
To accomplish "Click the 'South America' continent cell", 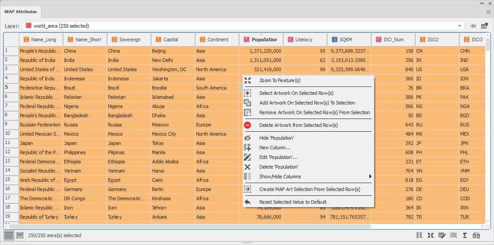I will pos(217,88).
